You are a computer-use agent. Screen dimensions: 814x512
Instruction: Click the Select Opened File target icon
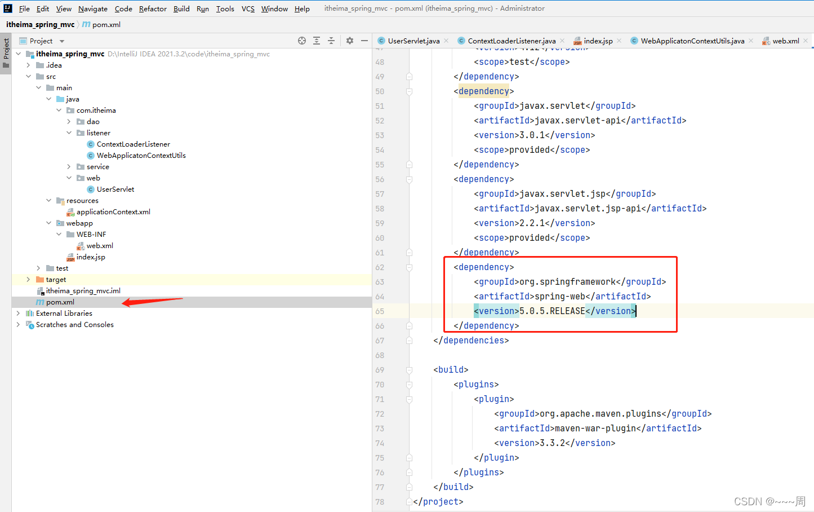tap(302, 41)
